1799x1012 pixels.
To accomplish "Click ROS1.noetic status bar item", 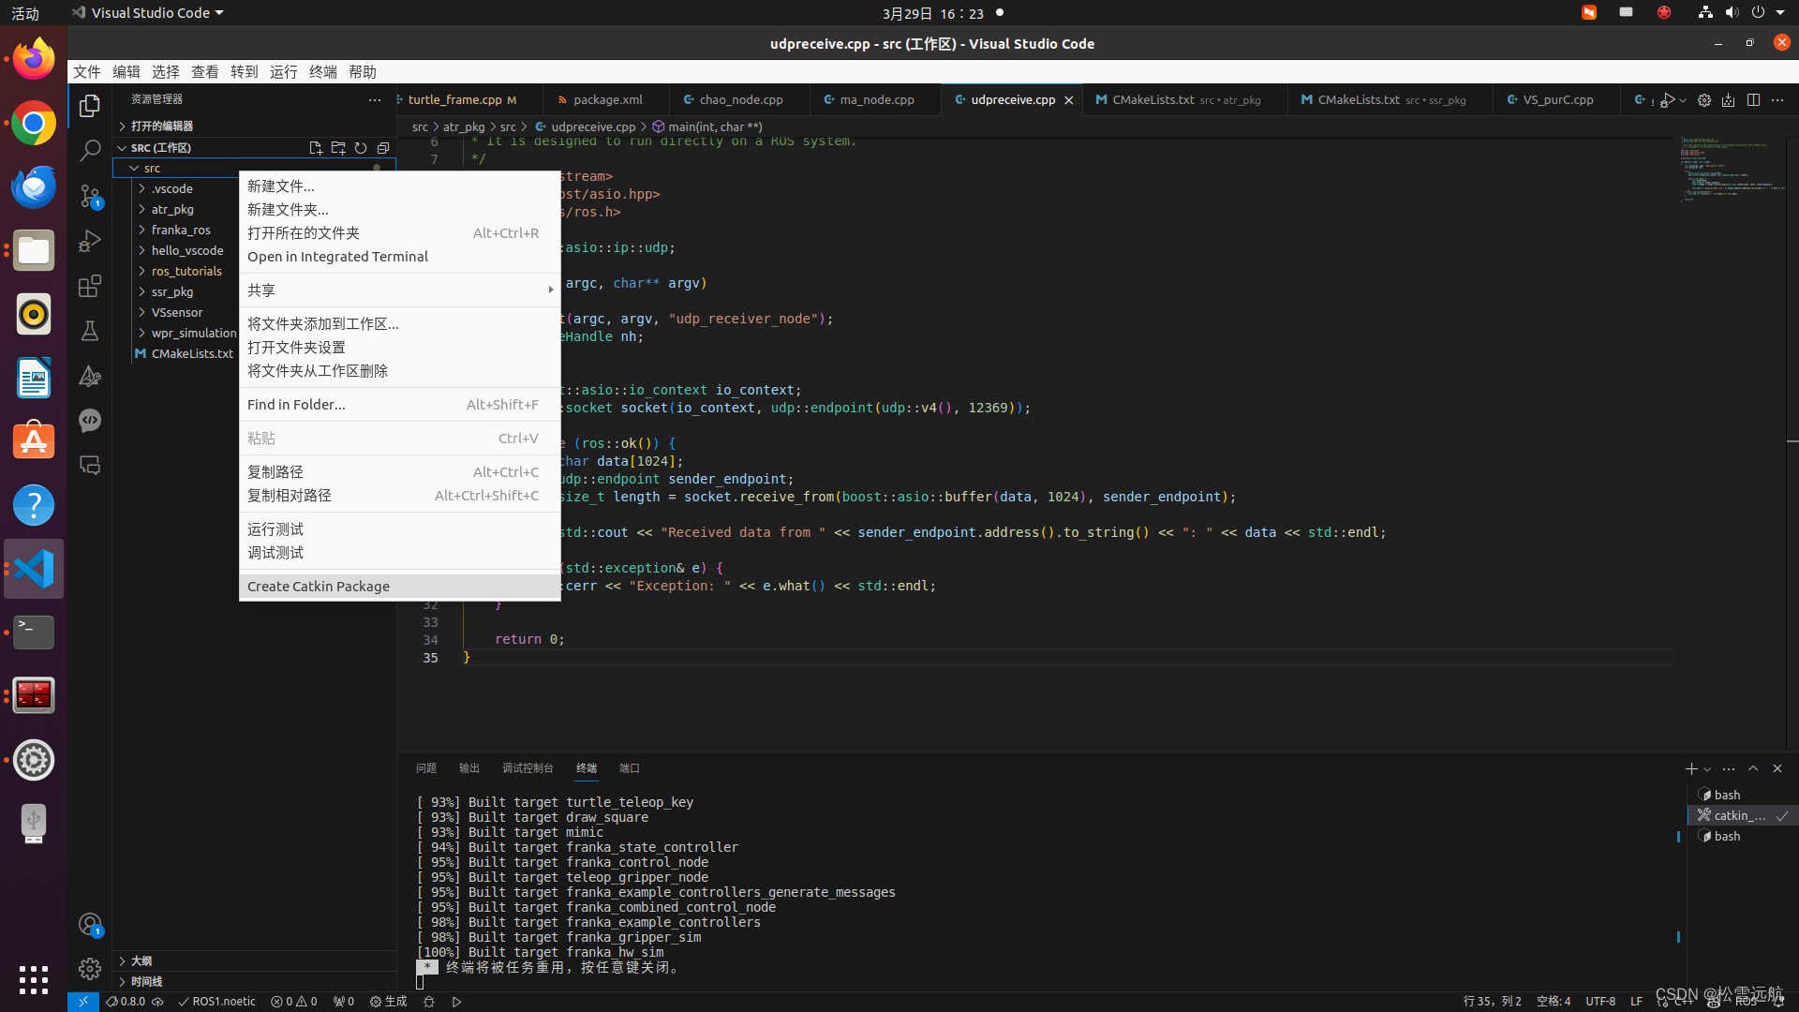I will [x=216, y=1001].
